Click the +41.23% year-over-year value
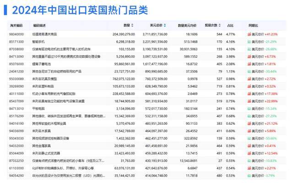293x183 pixels. pyautogui.click(x=271, y=34)
